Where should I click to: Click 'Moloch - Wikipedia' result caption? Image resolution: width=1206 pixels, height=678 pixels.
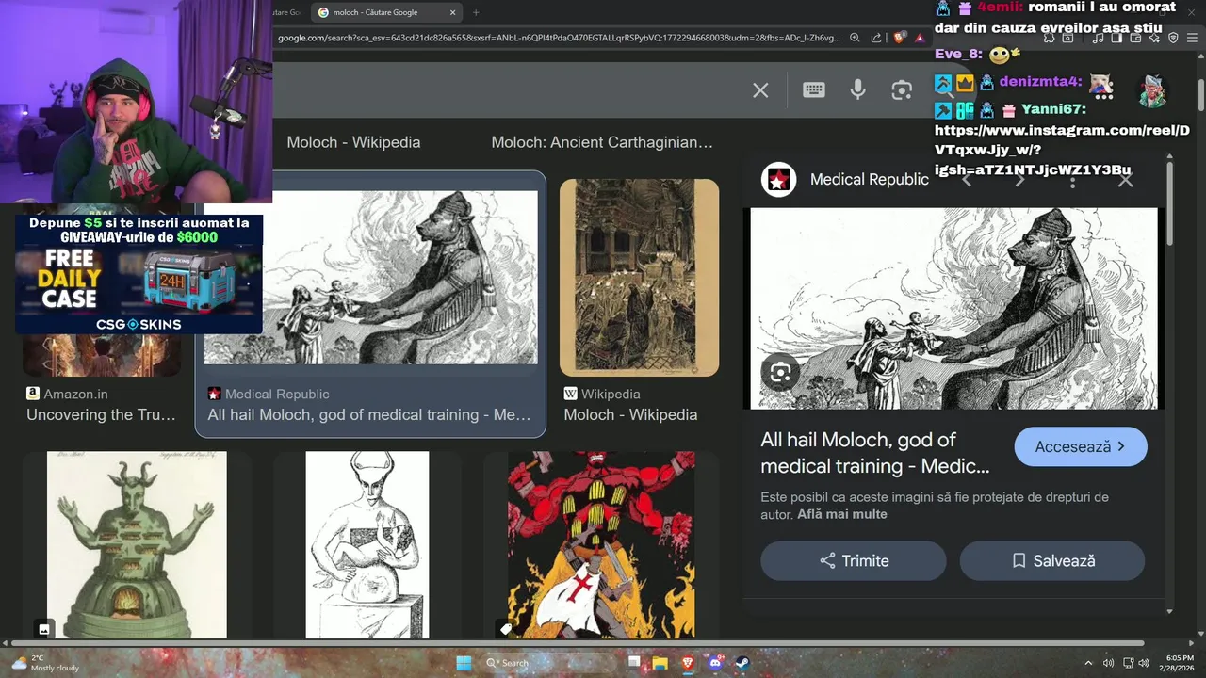pos(630,414)
